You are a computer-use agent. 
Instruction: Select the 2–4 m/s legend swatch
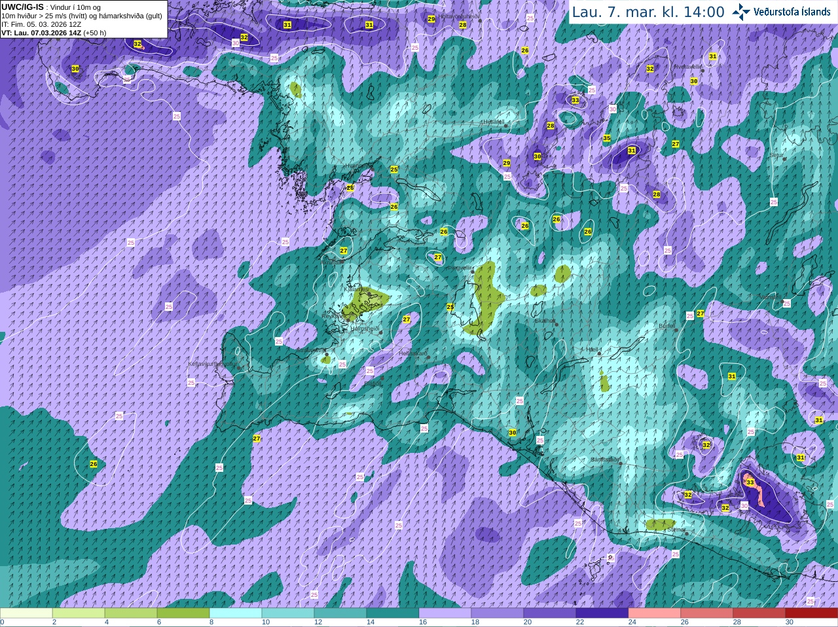[x=79, y=613]
